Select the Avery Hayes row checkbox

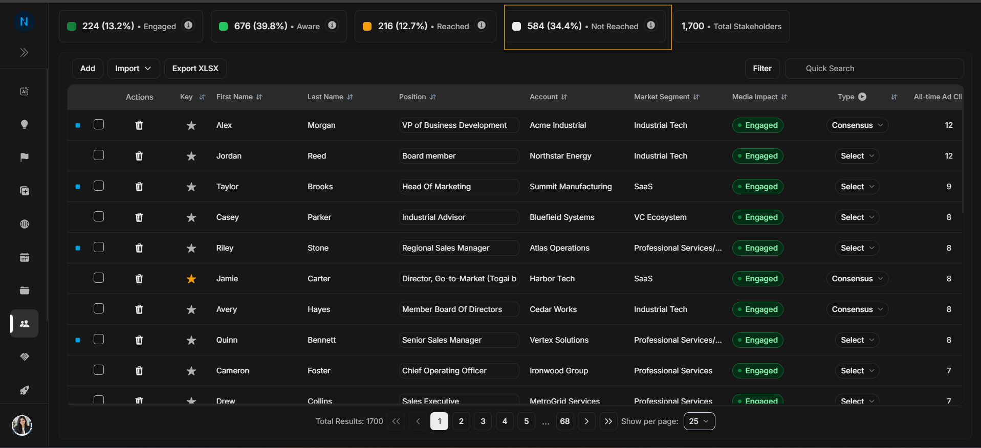99,308
